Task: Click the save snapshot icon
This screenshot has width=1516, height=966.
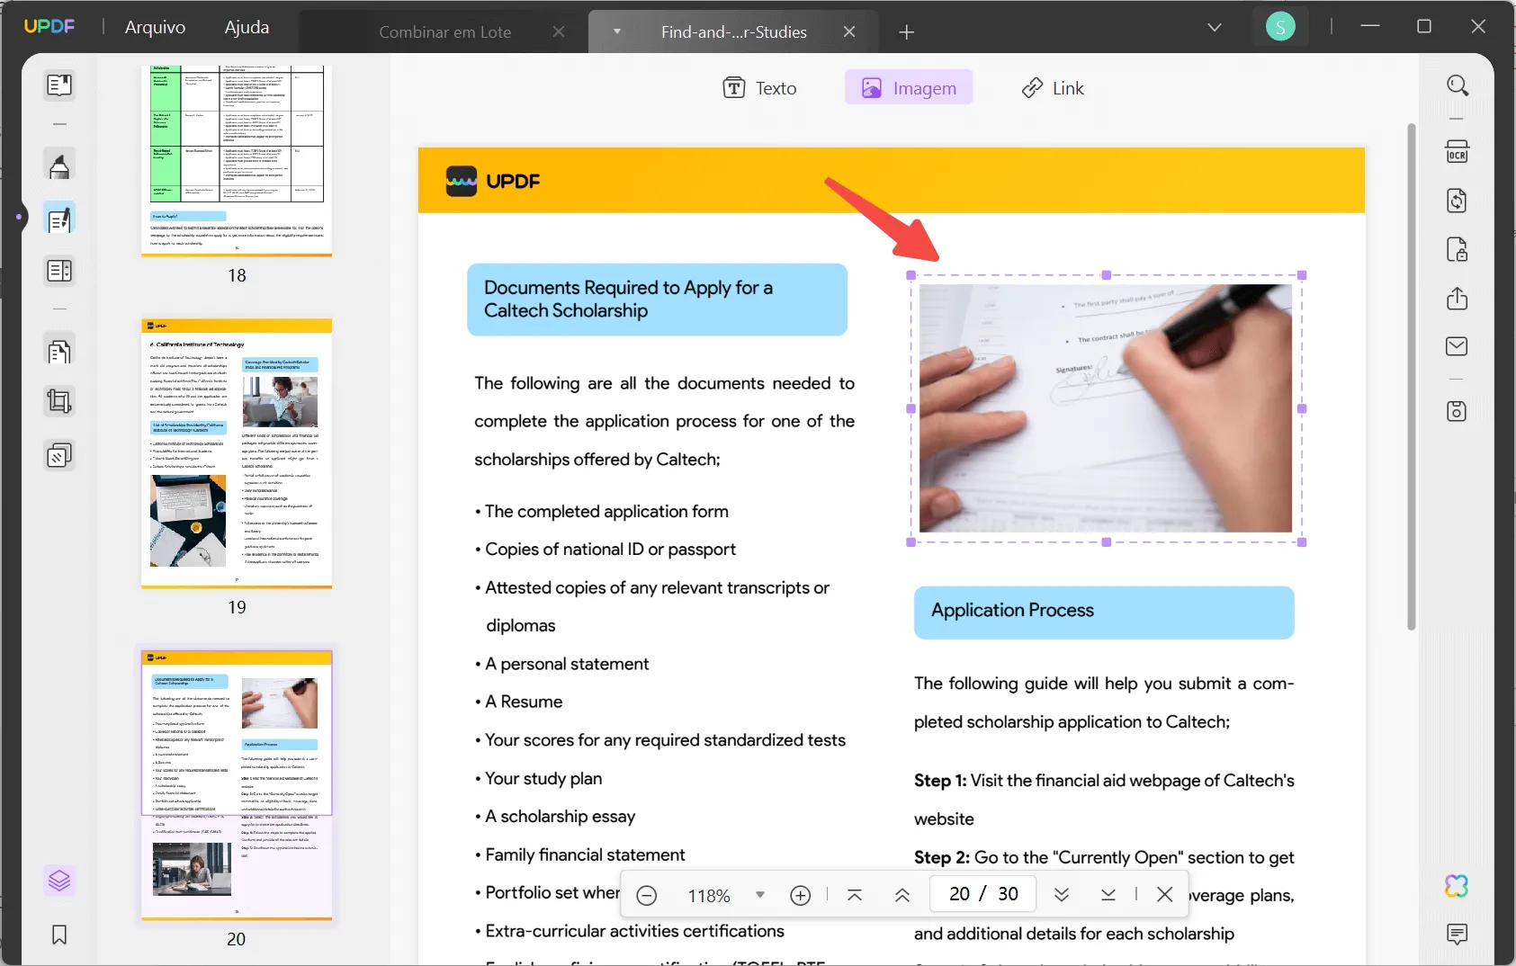Action: point(1458,411)
